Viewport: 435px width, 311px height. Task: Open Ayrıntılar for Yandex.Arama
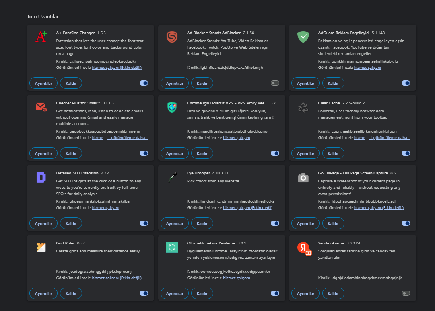(305, 293)
